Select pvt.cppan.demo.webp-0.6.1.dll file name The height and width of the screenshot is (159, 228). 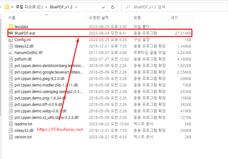(40, 111)
